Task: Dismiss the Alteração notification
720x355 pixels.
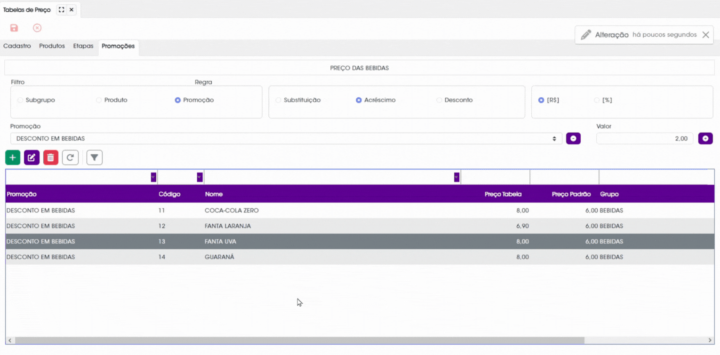Action: pyautogui.click(x=705, y=35)
